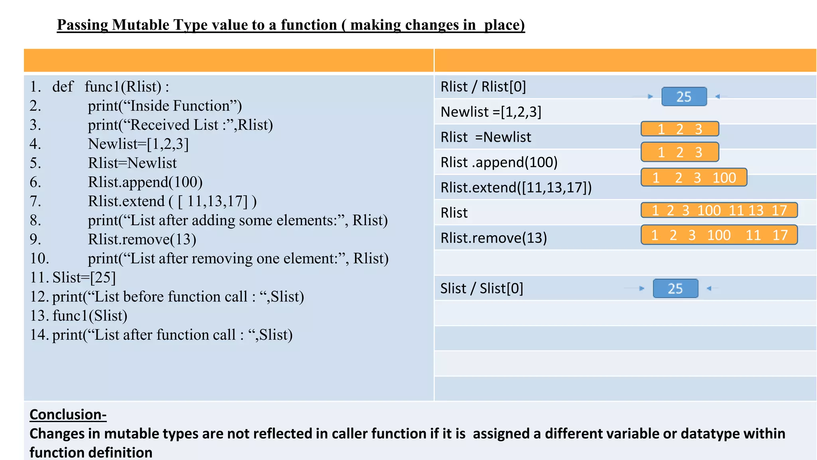Click the underlined Conclusion- heading
817x460 pixels.
[68, 414]
